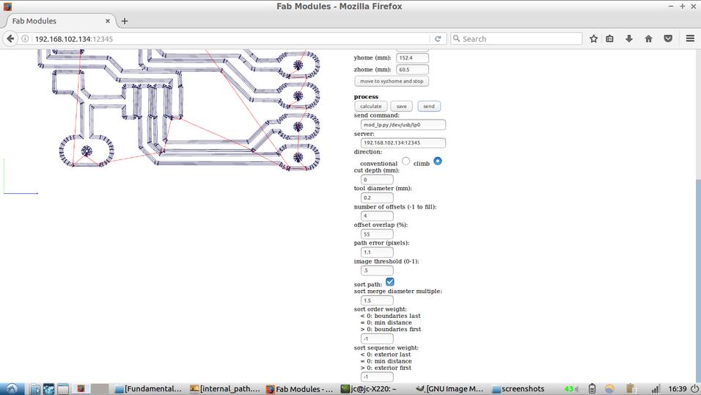701x395 pixels.
Task: Select the Fab Modules browser tab
Action: coord(59,21)
